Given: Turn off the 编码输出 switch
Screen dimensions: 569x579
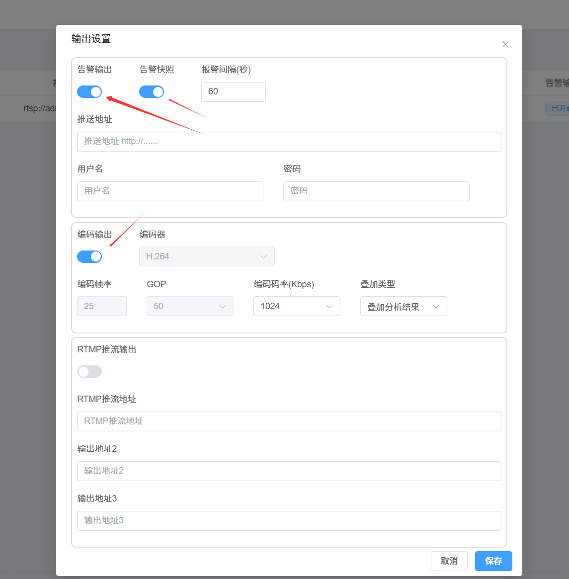Looking at the screenshot, I should [x=89, y=256].
